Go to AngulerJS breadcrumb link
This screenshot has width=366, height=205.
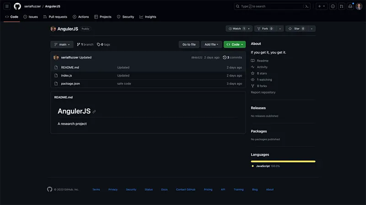coord(53,6)
